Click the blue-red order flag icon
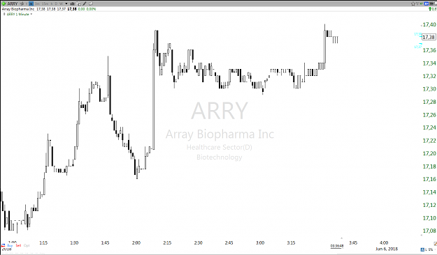The width and height of the screenshot is (437, 255). (x=3, y=245)
